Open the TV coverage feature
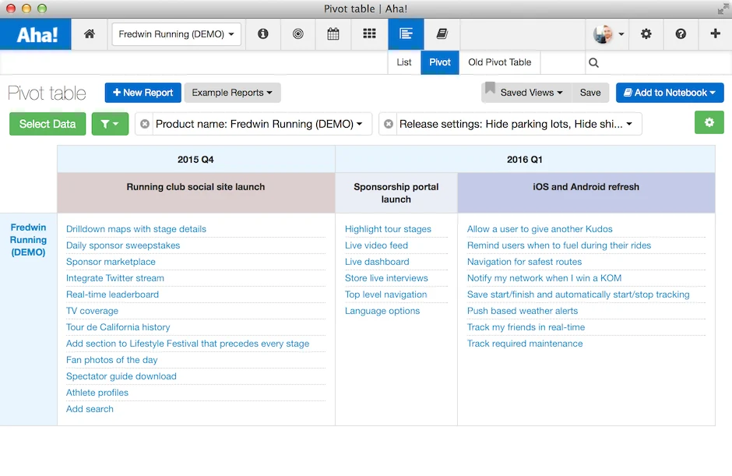 coord(92,311)
